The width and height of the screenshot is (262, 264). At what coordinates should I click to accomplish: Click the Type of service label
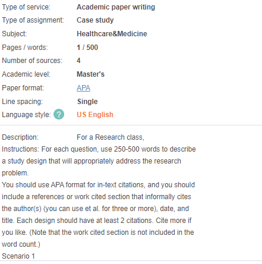[26, 7]
